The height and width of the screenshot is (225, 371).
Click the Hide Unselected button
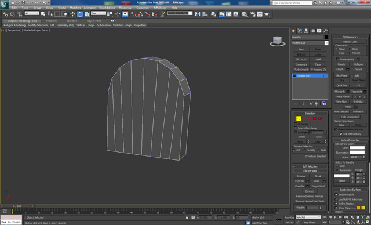click(x=350, y=117)
